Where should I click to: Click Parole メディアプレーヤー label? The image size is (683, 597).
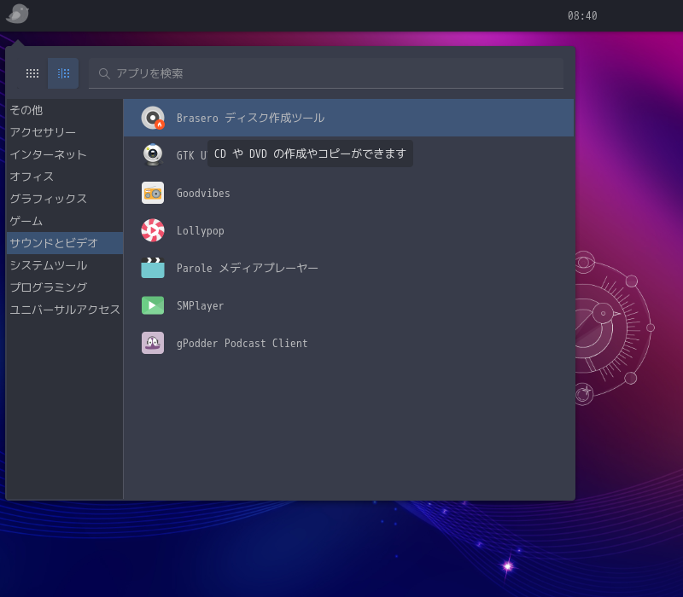[x=247, y=268]
